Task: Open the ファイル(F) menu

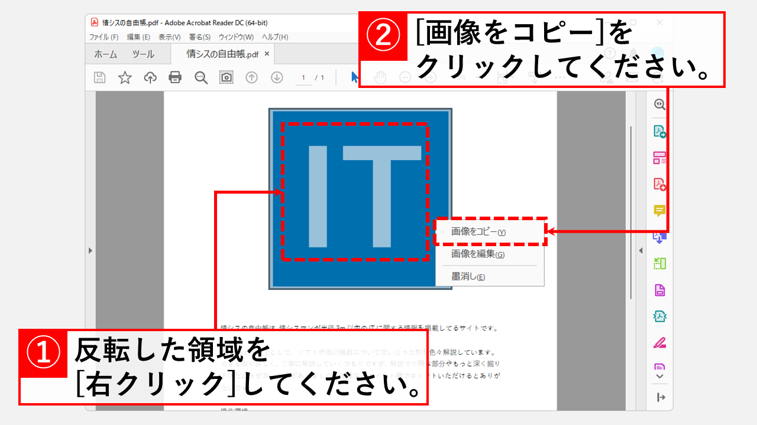Action: pos(103,37)
